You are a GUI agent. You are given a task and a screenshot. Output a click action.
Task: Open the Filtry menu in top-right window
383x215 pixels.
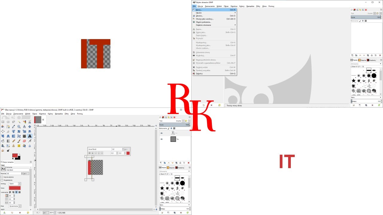click(258, 6)
